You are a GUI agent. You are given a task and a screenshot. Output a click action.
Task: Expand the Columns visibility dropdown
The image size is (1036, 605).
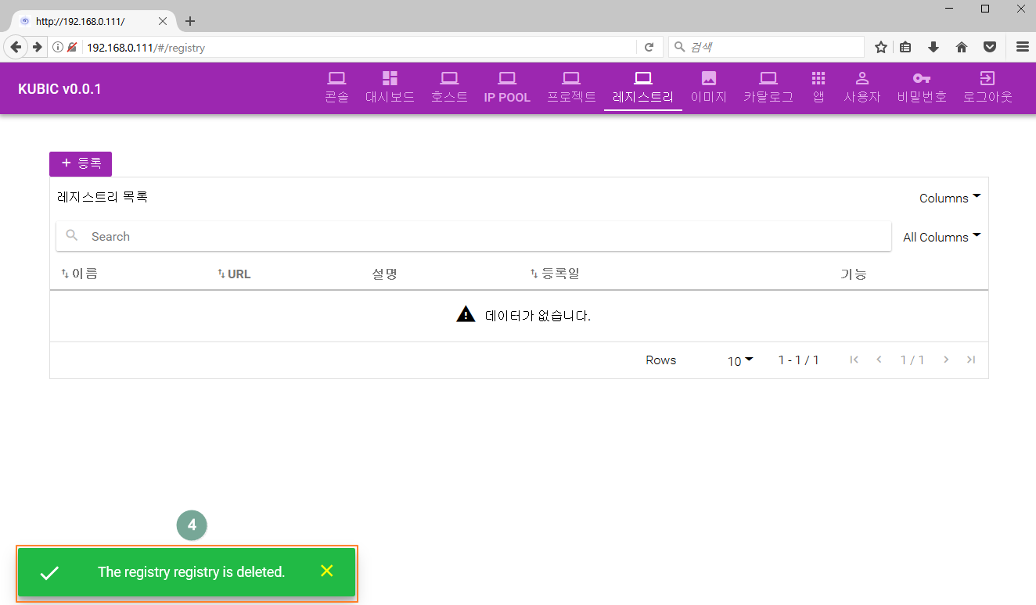949,199
